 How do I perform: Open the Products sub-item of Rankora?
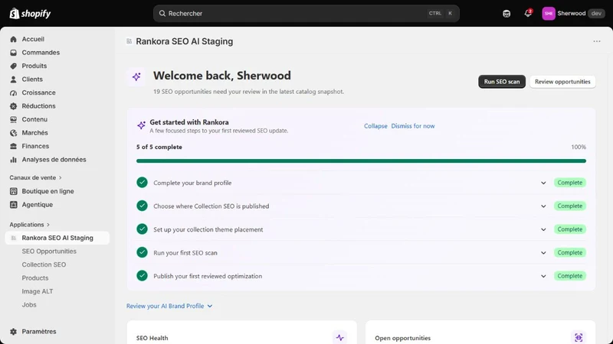click(35, 278)
